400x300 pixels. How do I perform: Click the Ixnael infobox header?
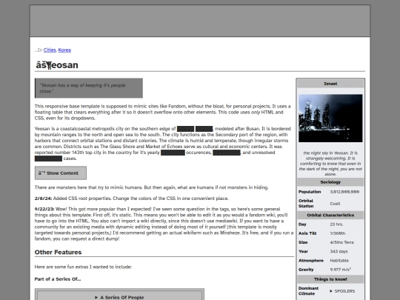(x=330, y=84)
